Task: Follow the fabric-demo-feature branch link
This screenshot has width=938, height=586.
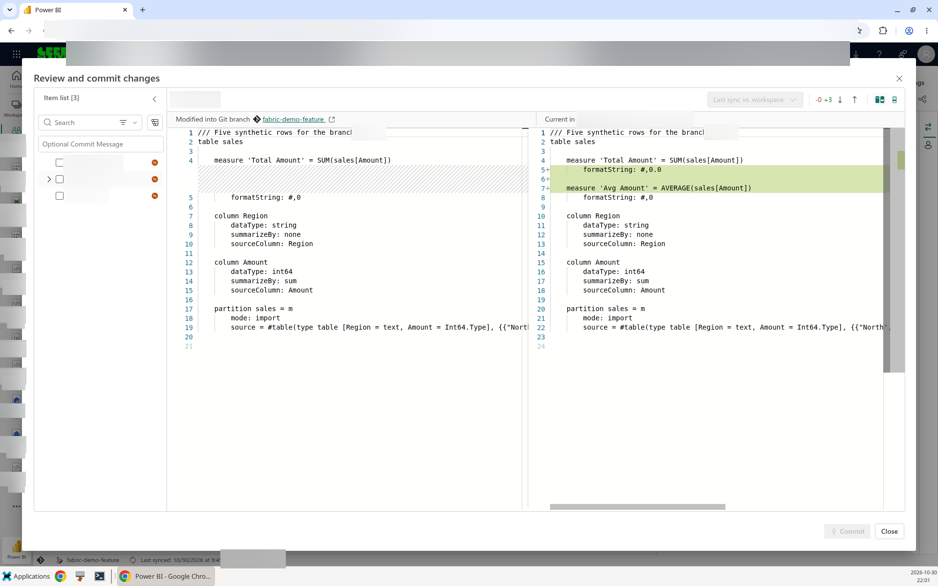Action: click(293, 119)
